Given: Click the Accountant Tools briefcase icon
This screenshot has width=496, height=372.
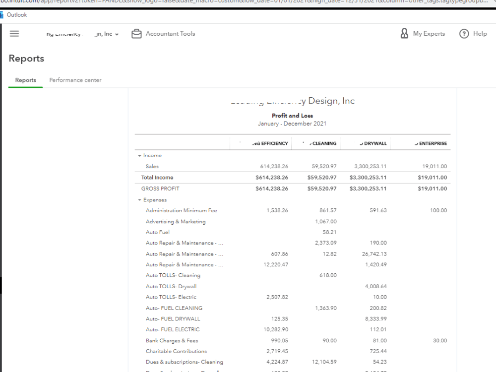Looking at the screenshot, I should (x=136, y=34).
